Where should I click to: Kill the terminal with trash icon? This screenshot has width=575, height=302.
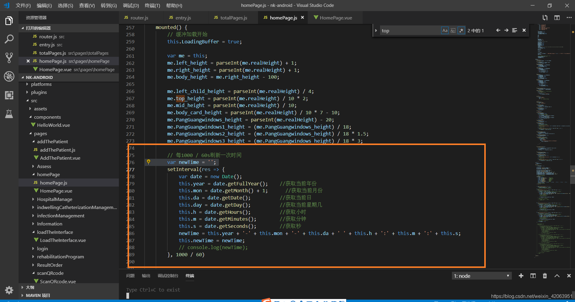(545, 276)
